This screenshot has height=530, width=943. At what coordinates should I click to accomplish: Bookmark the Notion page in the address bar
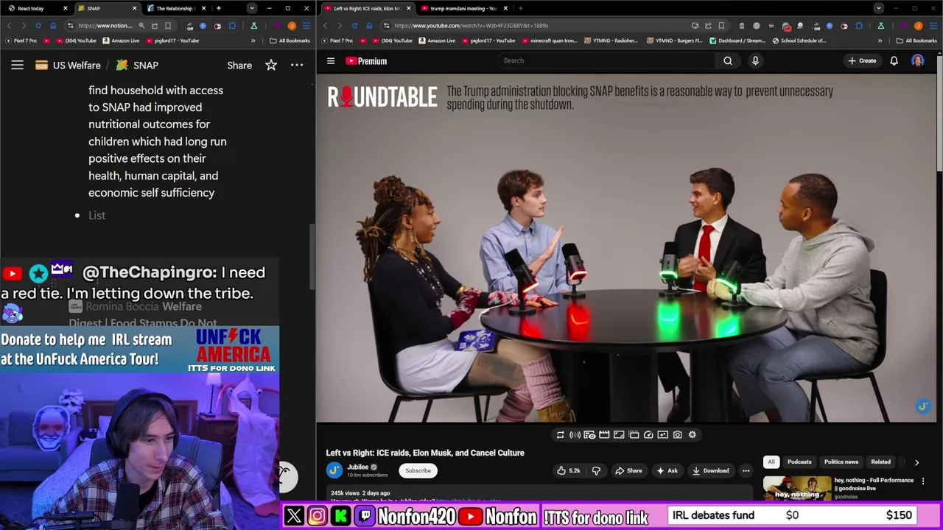point(167,26)
